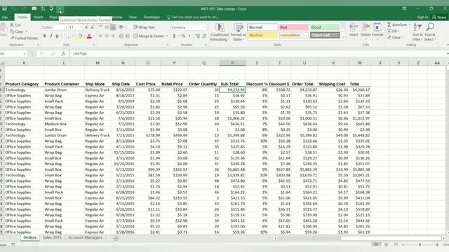
Task: Expand AutoSum dropdown arrow
Action: pyautogui.click(x=410, y=25)
